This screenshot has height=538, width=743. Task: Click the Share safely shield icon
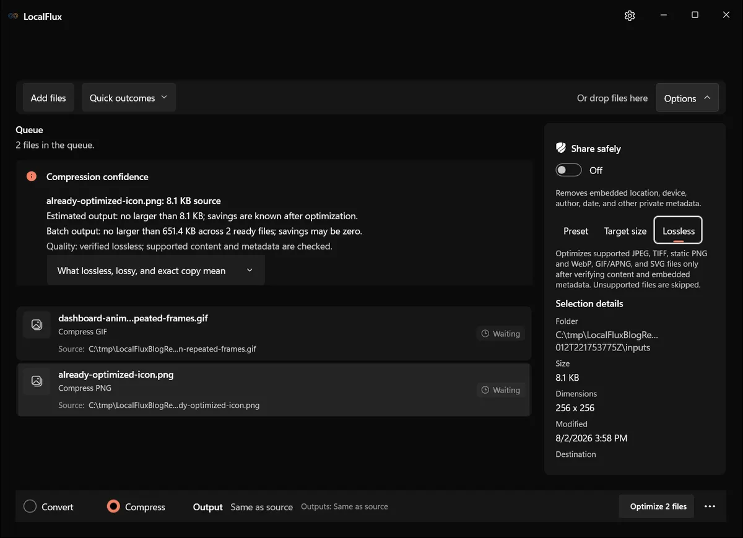[561, 148]
